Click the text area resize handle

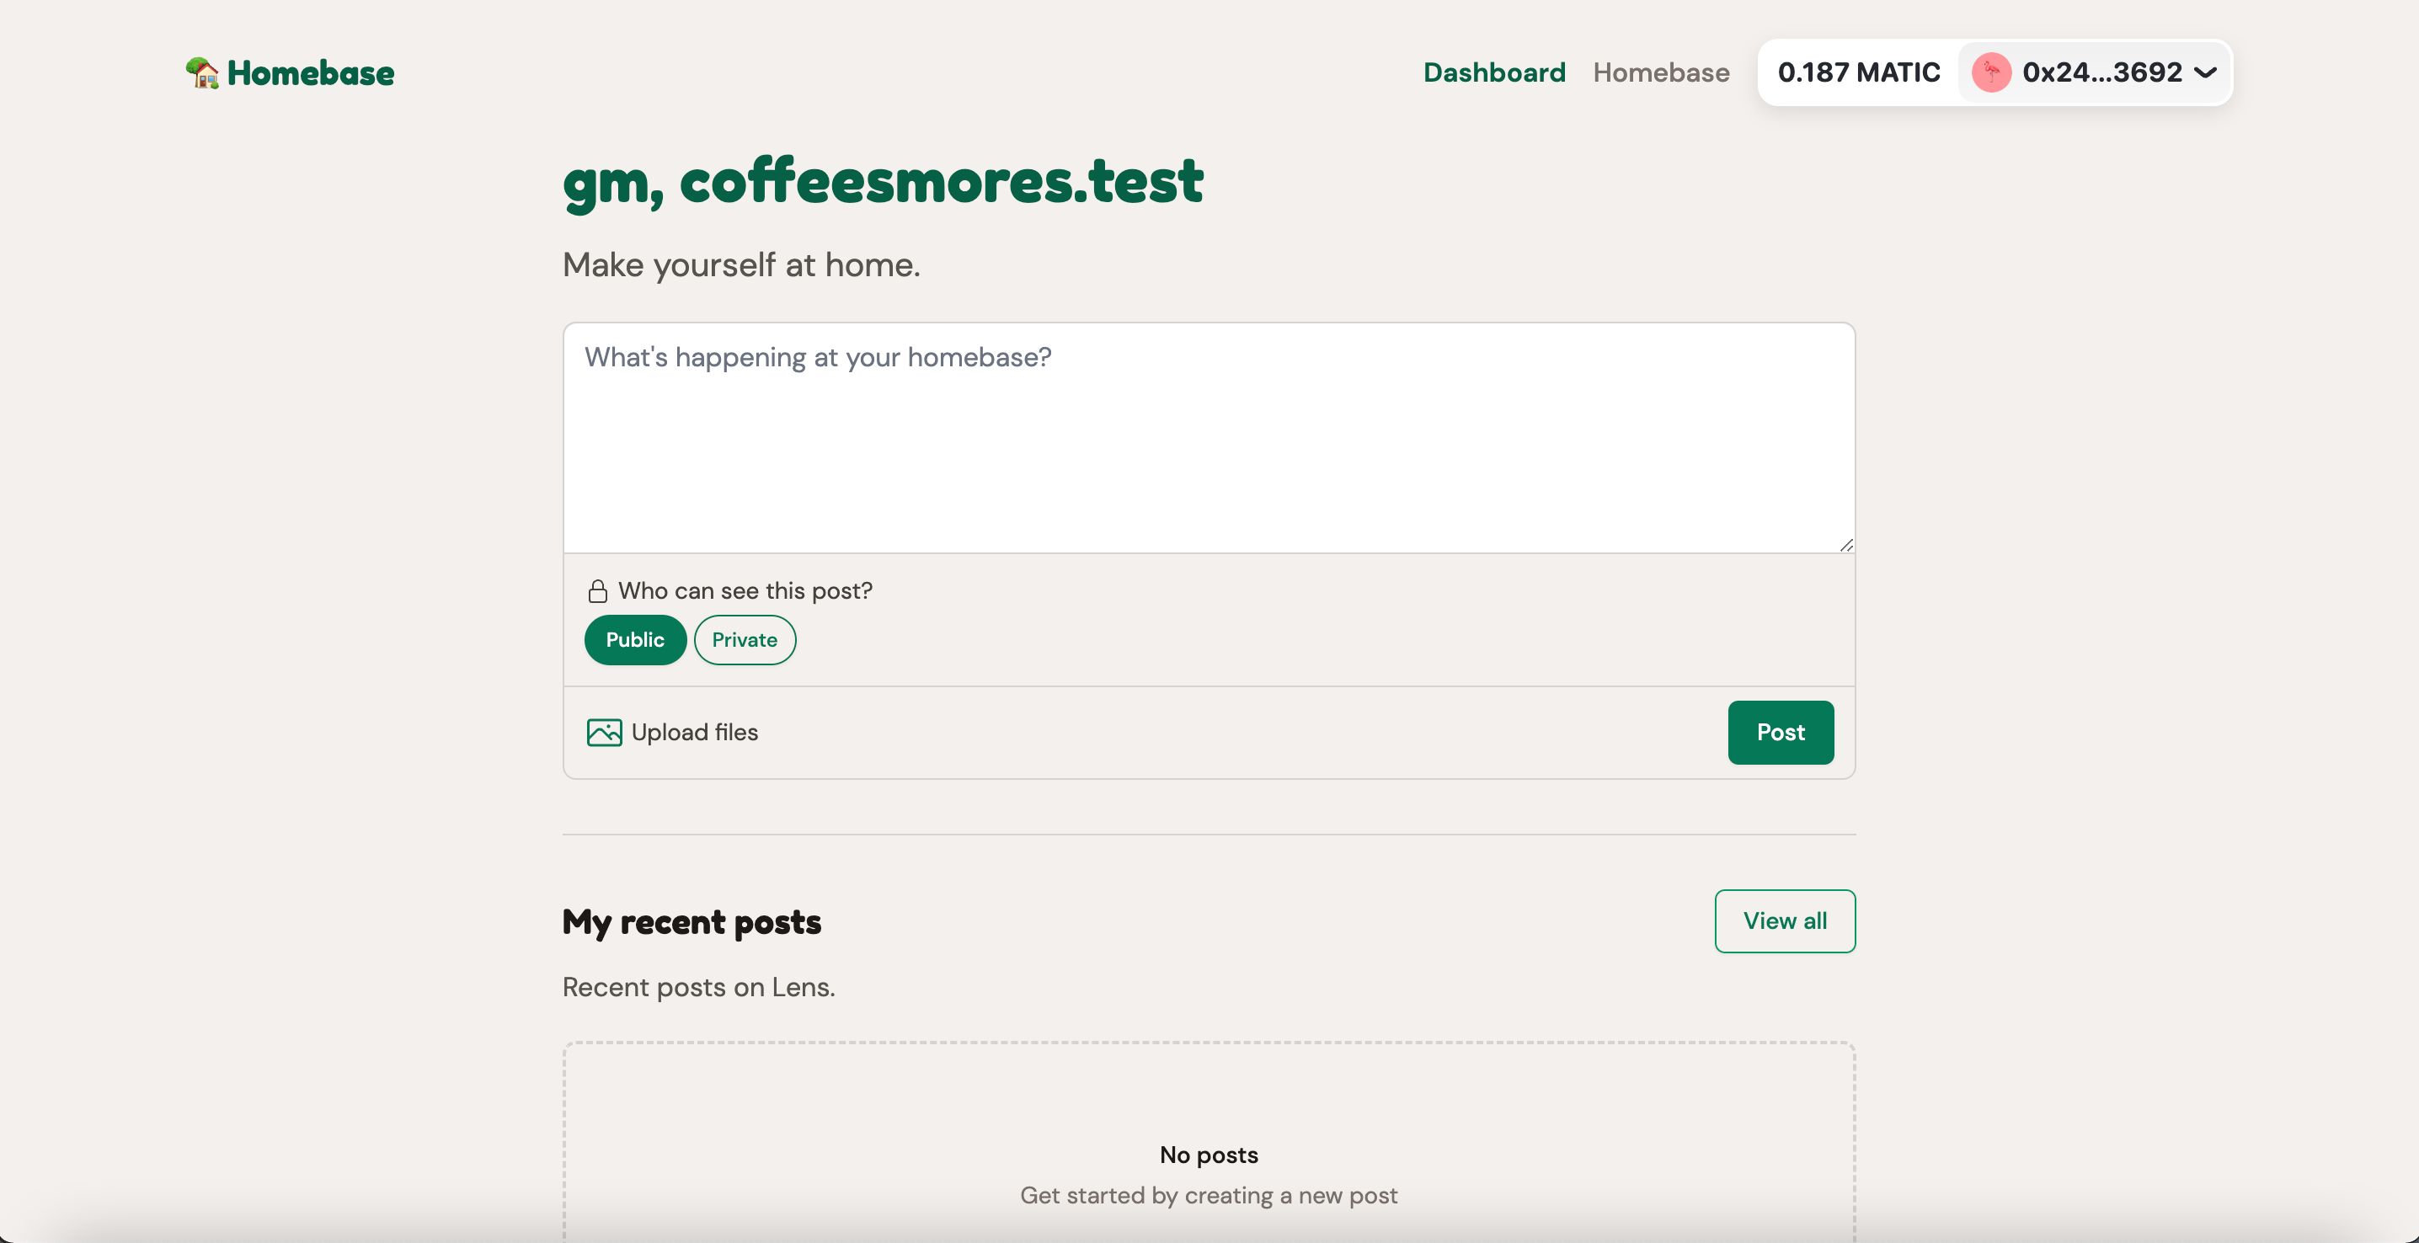click(1846, 545)
